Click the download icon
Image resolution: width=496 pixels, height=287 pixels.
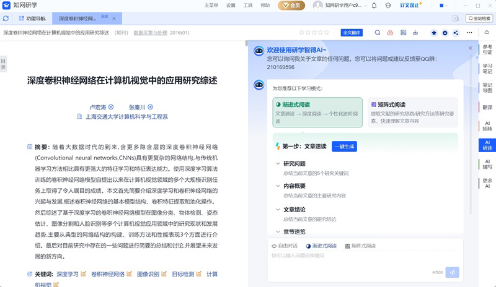coord(415,33)
